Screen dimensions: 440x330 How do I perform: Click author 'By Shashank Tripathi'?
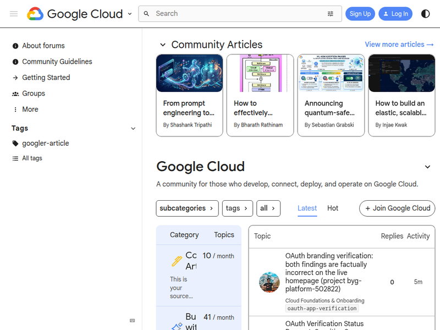(x=188, y=125)
